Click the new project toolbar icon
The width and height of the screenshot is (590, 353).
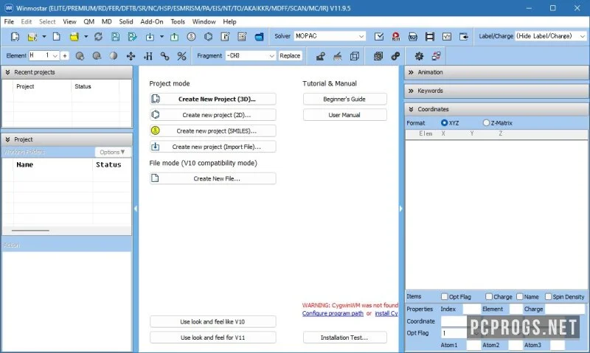click(x=15, y=36)
